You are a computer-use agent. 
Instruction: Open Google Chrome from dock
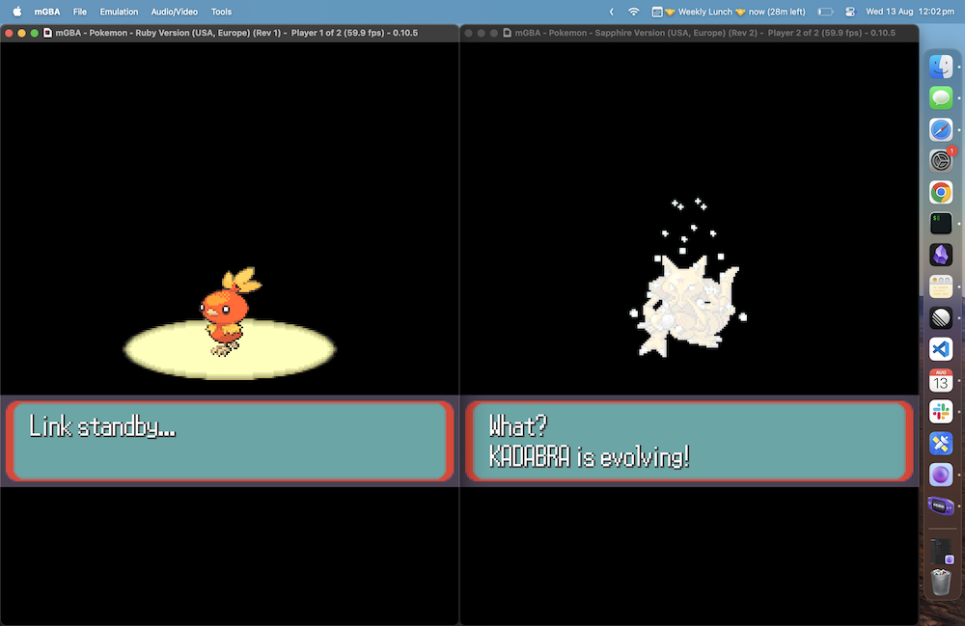(x=941, y=192)
